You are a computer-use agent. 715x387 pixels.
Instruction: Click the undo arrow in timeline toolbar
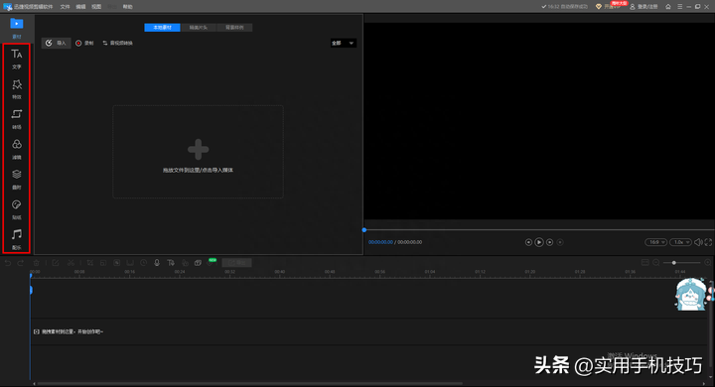point(8,263)
